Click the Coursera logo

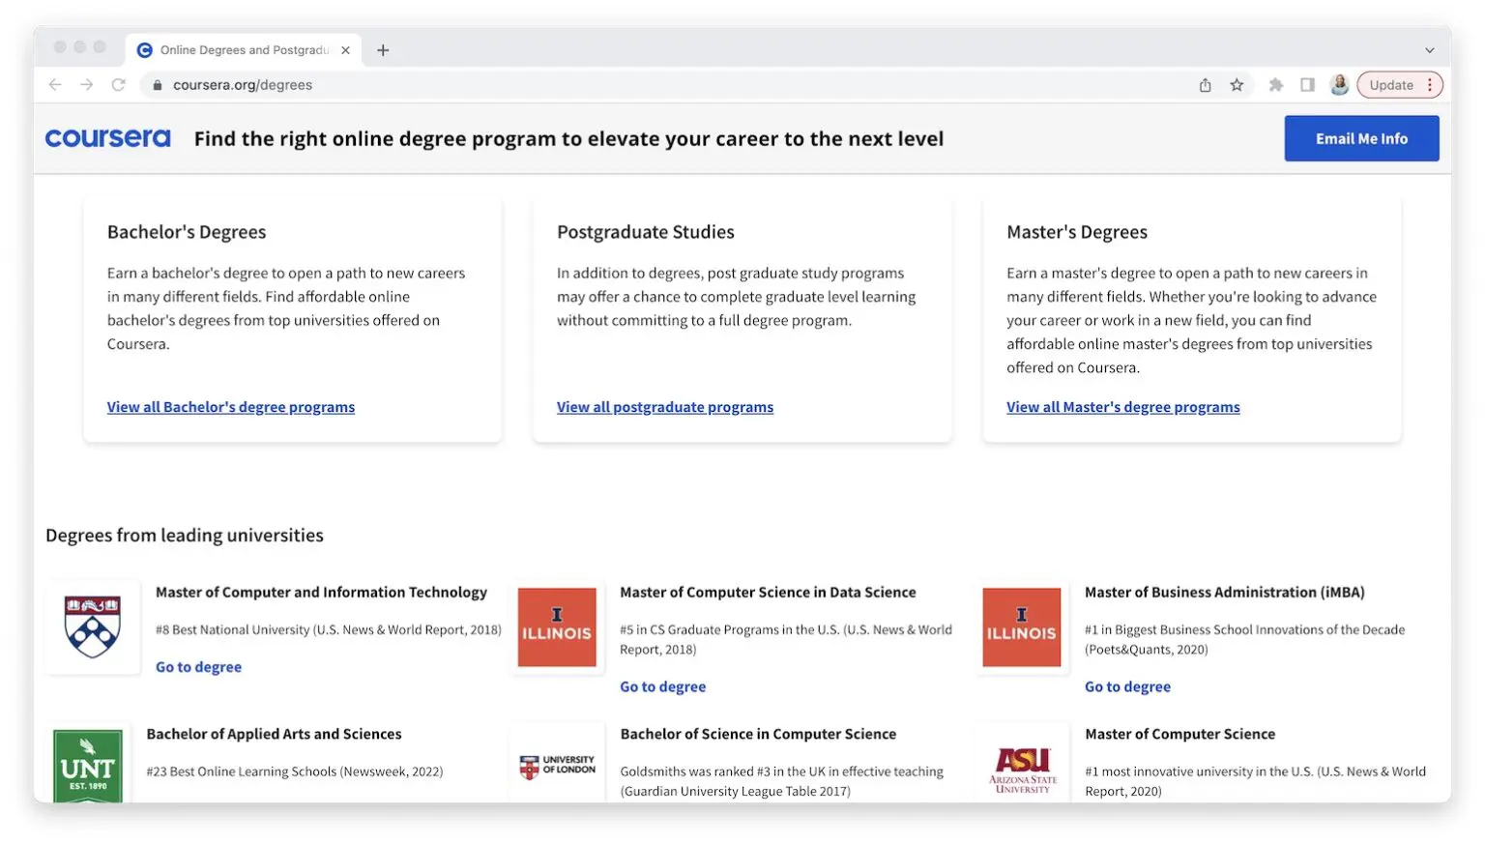(x=106, y=137)
